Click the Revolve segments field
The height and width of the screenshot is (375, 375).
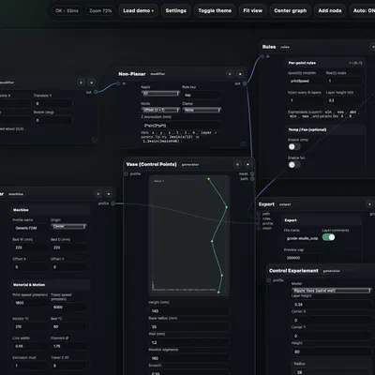188,358
